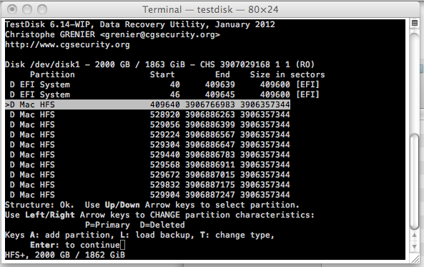424x267 pixels.
Task: Select the highlighted Mac HFS partition 409640
Action: (x=147, y=105)
